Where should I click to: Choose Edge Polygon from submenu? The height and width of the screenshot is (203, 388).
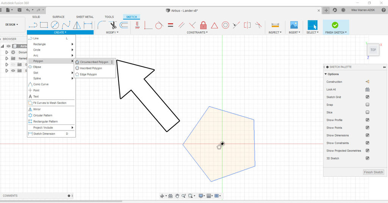[x=95, y=74]
